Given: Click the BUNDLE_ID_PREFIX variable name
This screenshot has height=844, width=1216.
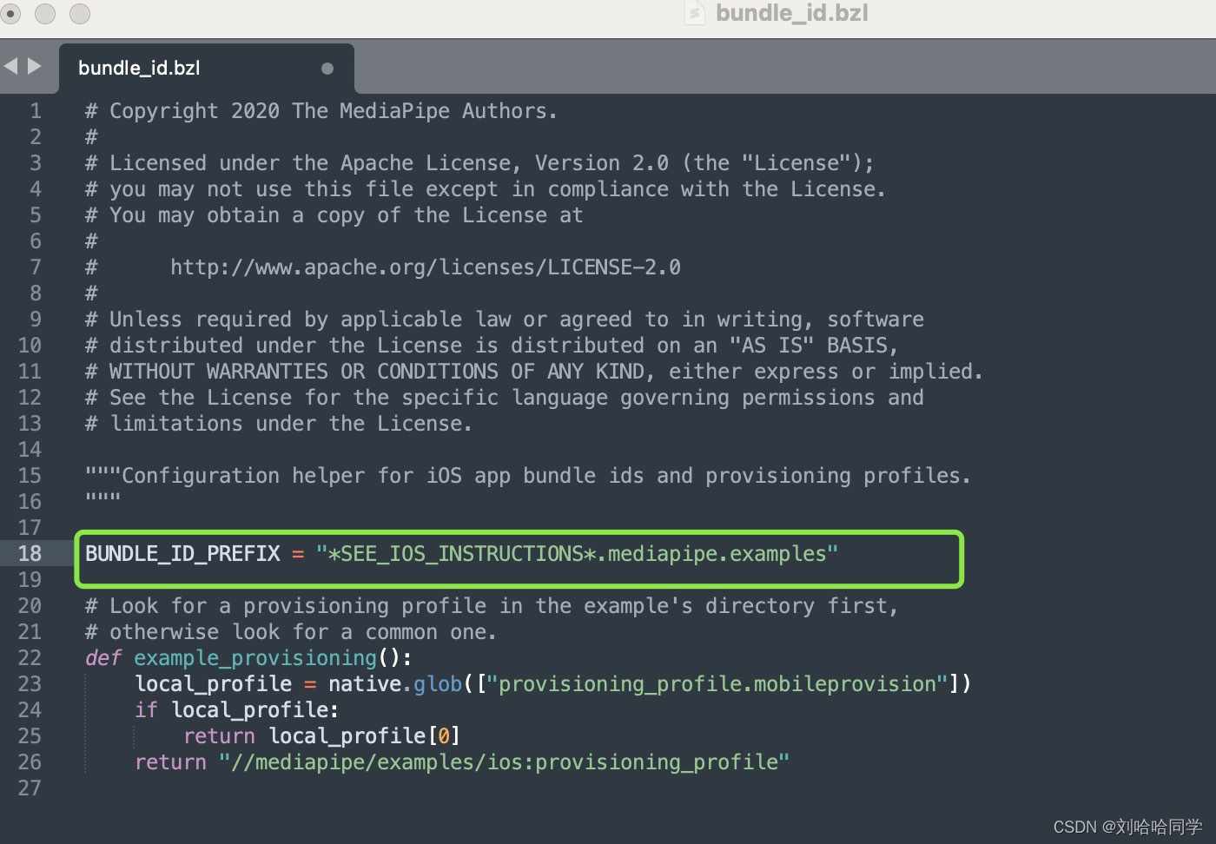Looking at the screenshot, I should point(182,554).
